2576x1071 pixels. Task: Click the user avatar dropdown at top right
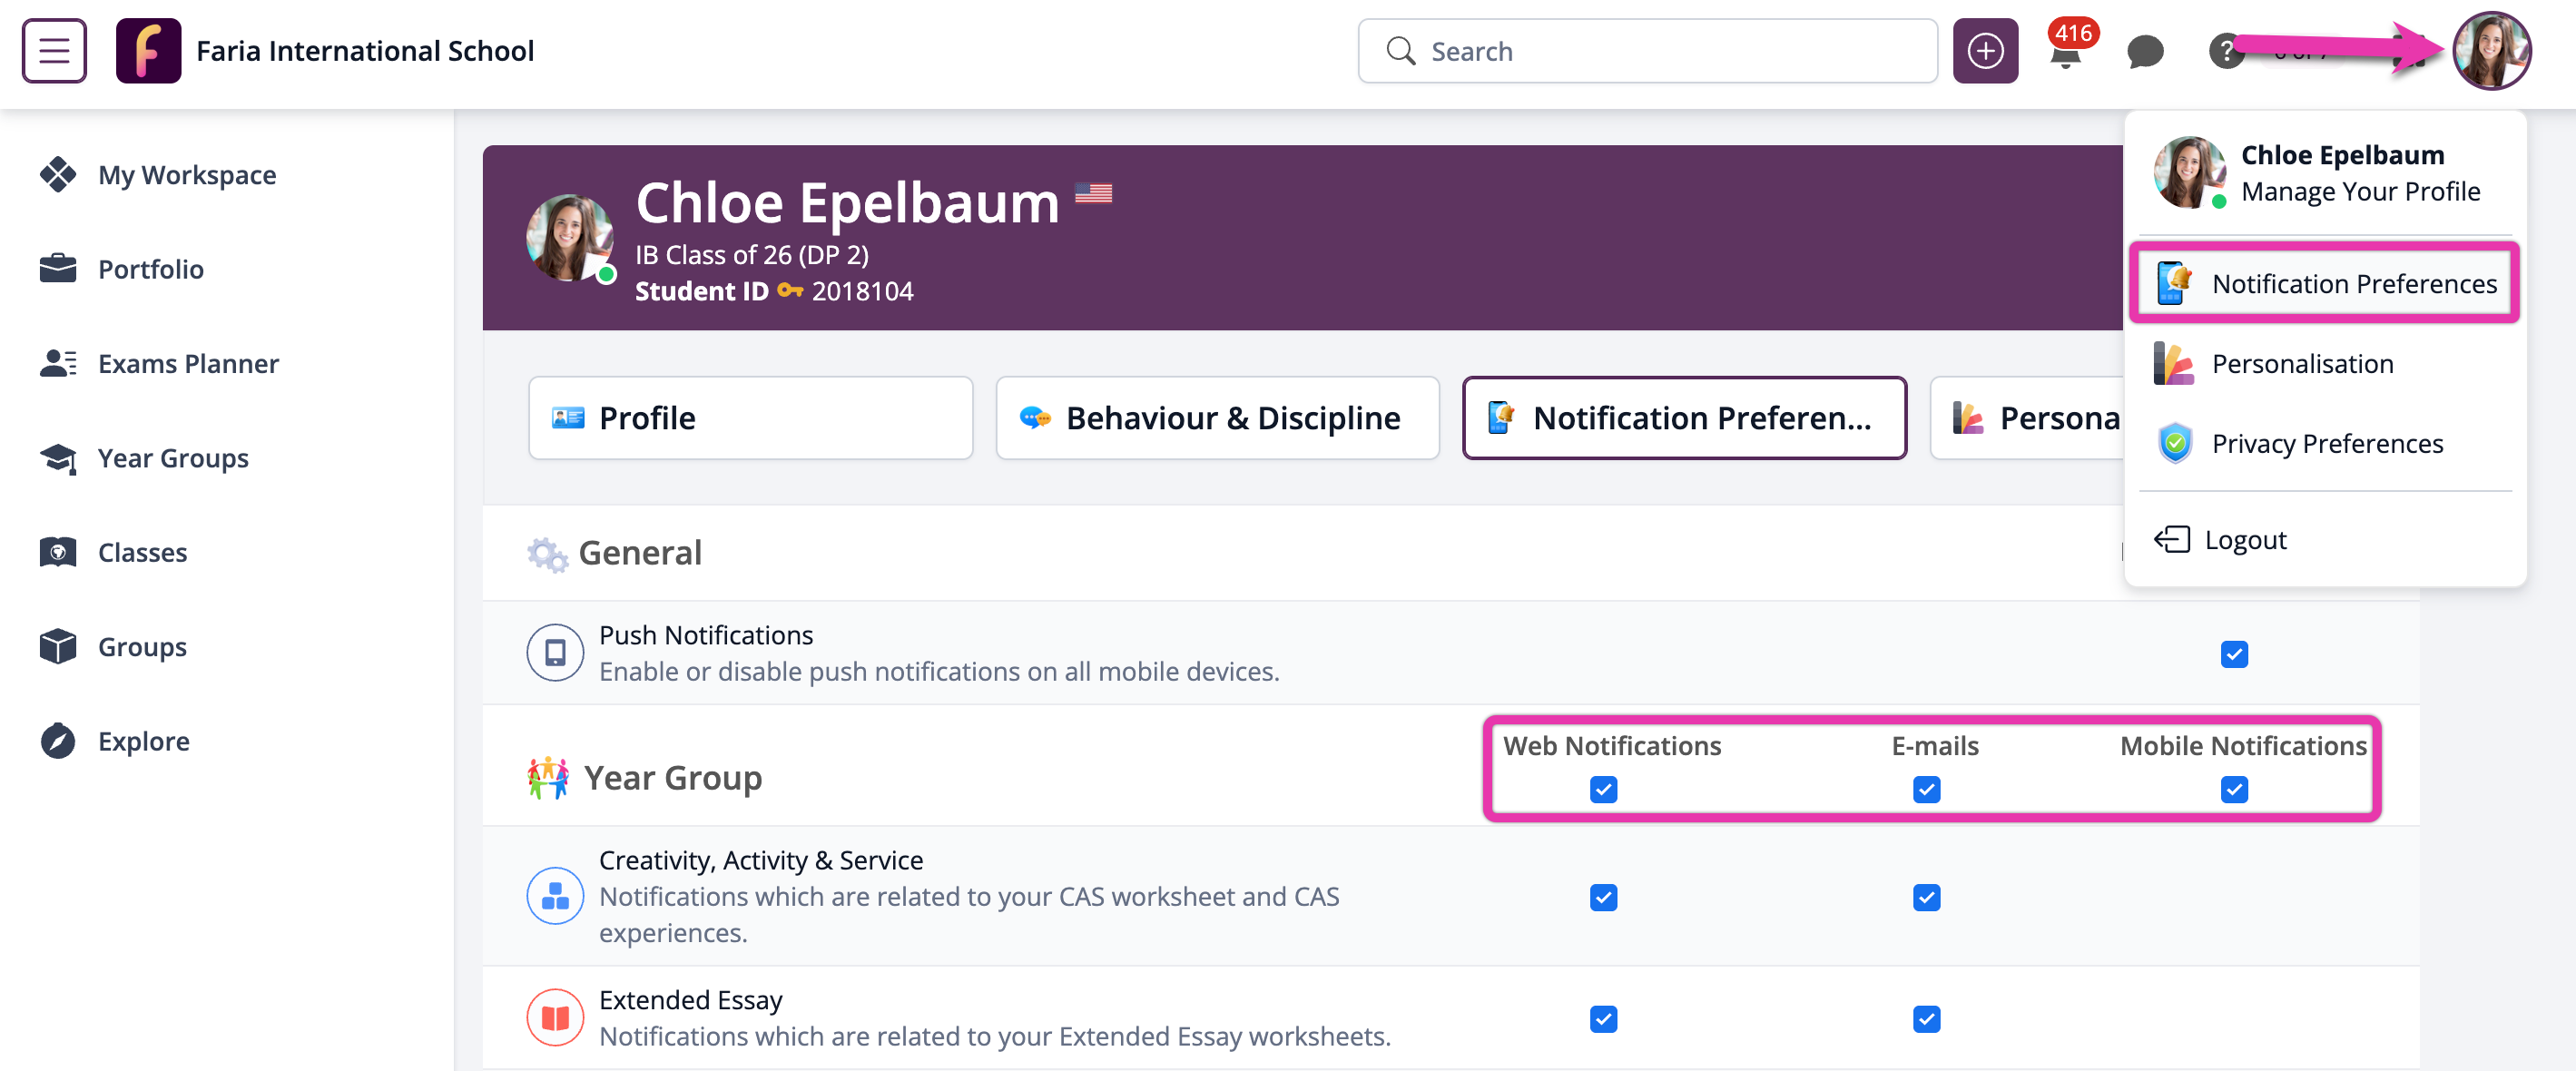(2491, 51)
